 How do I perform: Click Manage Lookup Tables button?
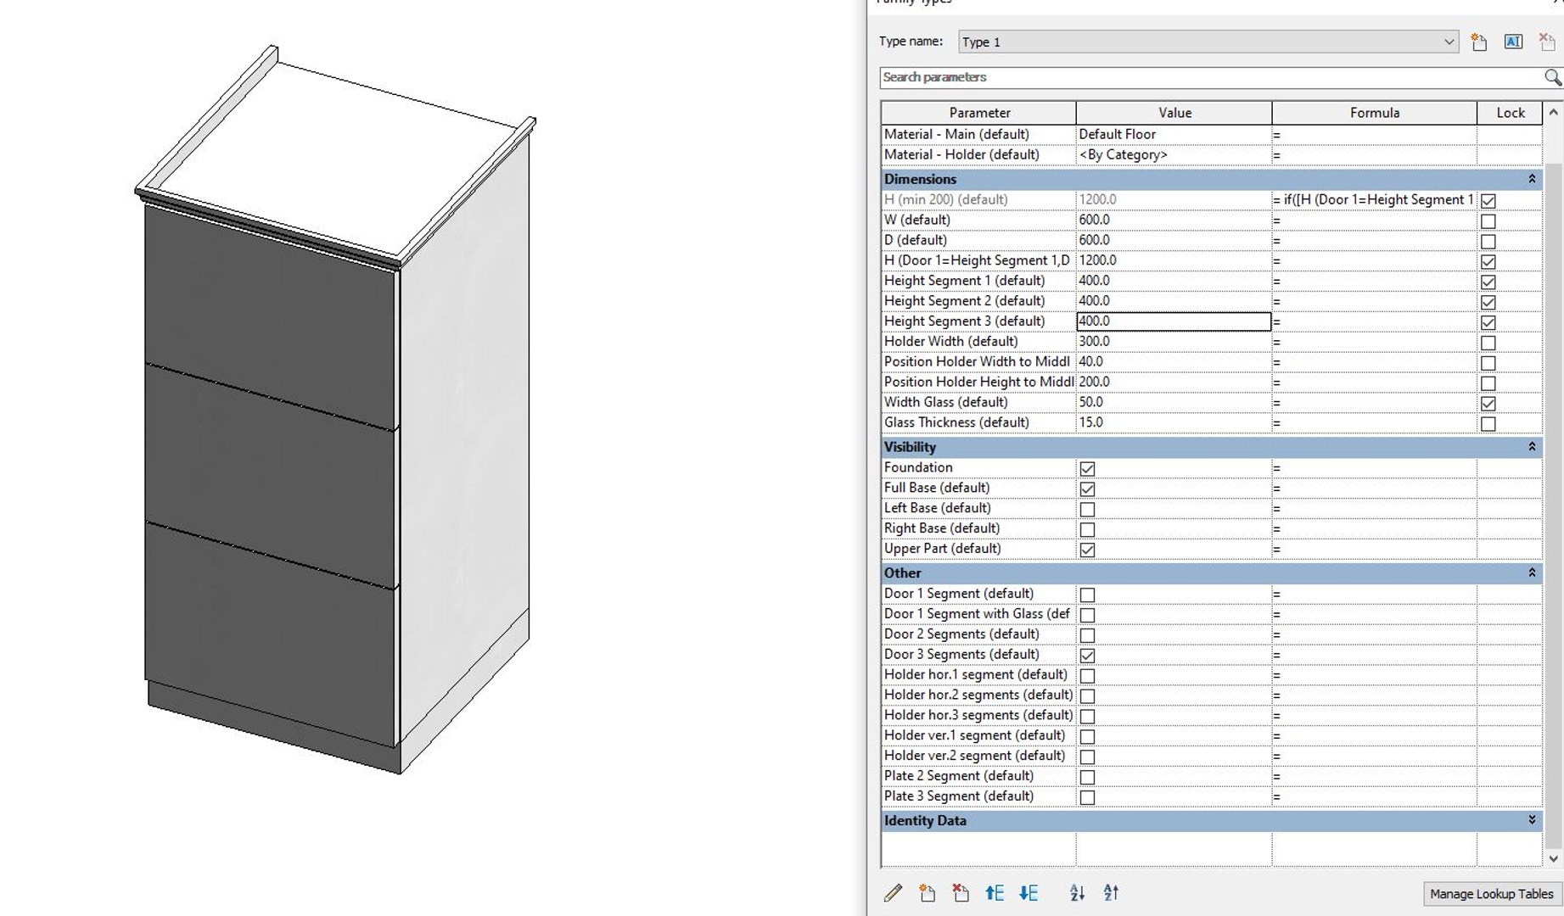pos(1491,894)
